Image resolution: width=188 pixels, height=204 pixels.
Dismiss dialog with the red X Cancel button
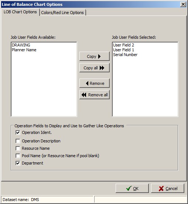point(168,189)
